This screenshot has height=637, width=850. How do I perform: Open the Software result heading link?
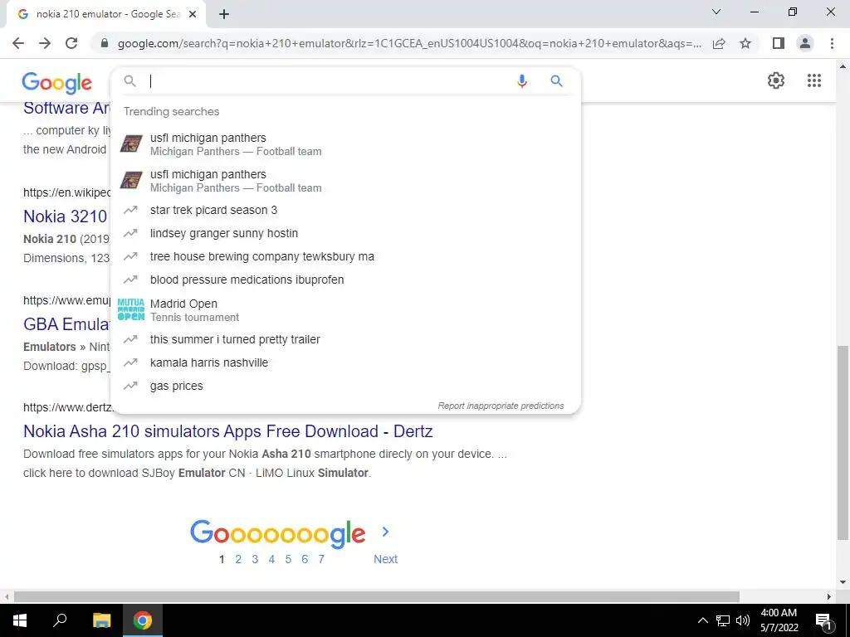(x=66, y=109)
